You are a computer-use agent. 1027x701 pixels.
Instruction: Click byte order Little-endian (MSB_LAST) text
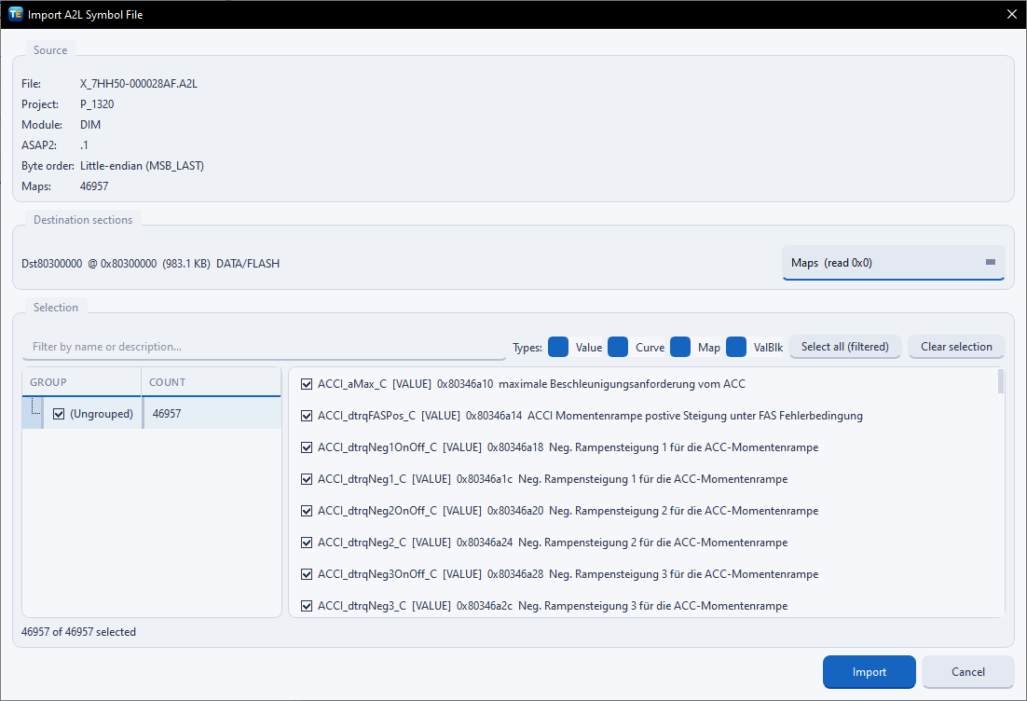pyautogui.click(x=143, y=166)
